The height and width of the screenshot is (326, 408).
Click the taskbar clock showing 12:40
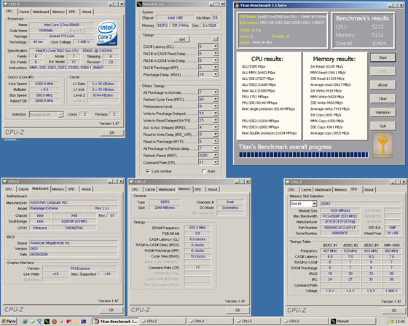coord(400,322)
